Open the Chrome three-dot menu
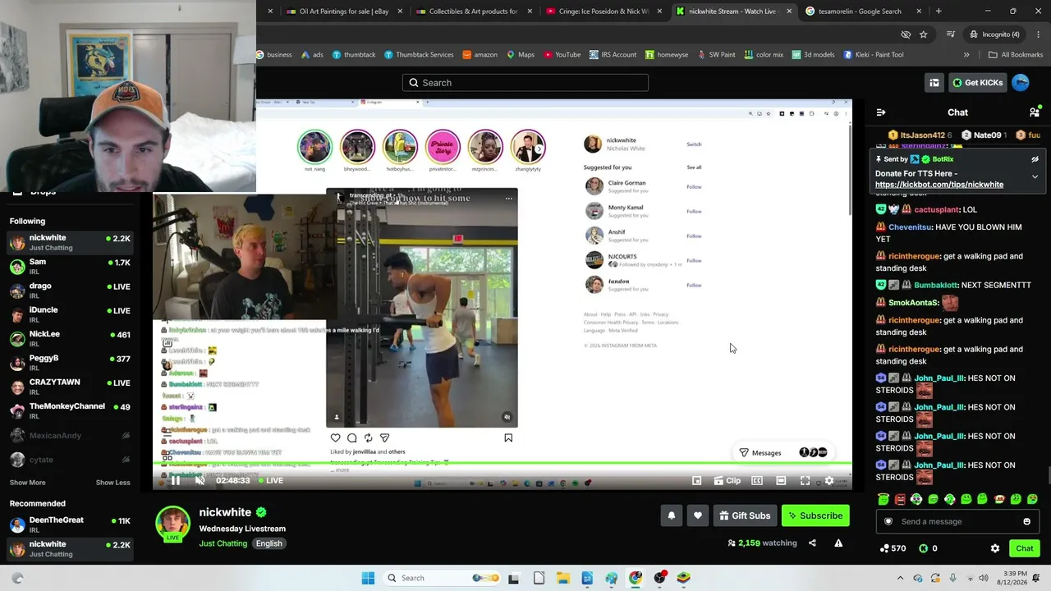This screenshot has width=1051, height=591. 1039,34
